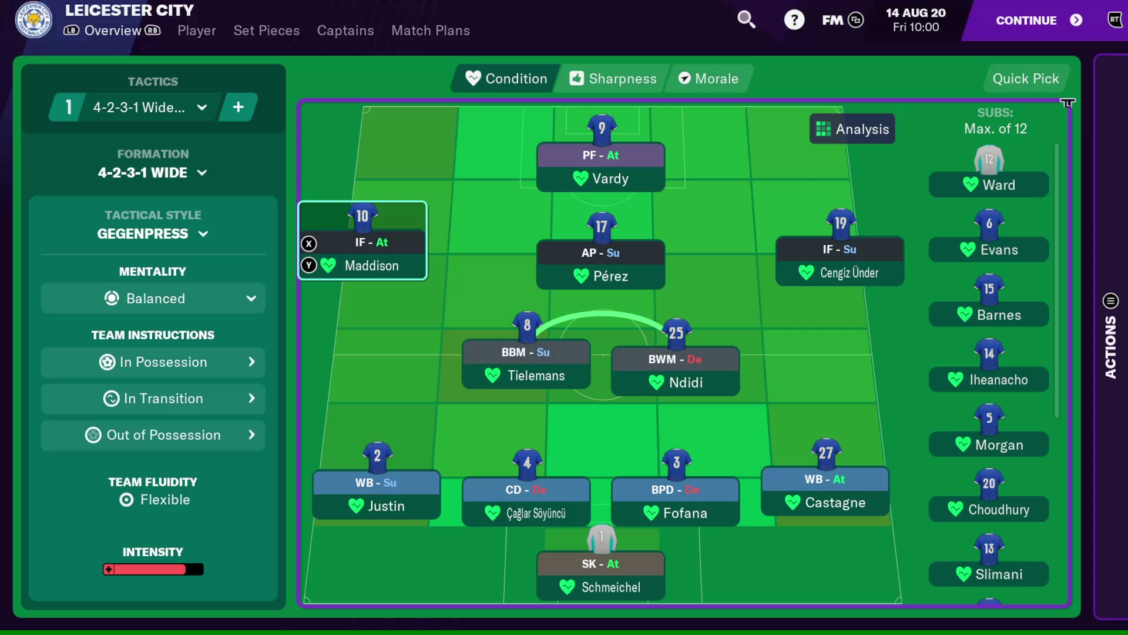
Task: Open In Possession team instructions
Action: coord(153,363)
